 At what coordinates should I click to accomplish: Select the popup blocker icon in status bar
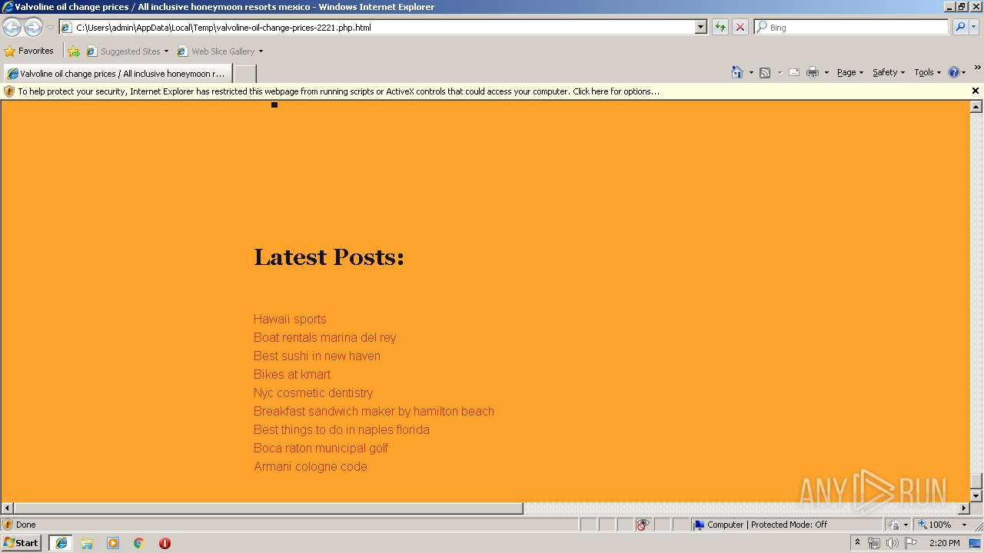click(643, 525)
